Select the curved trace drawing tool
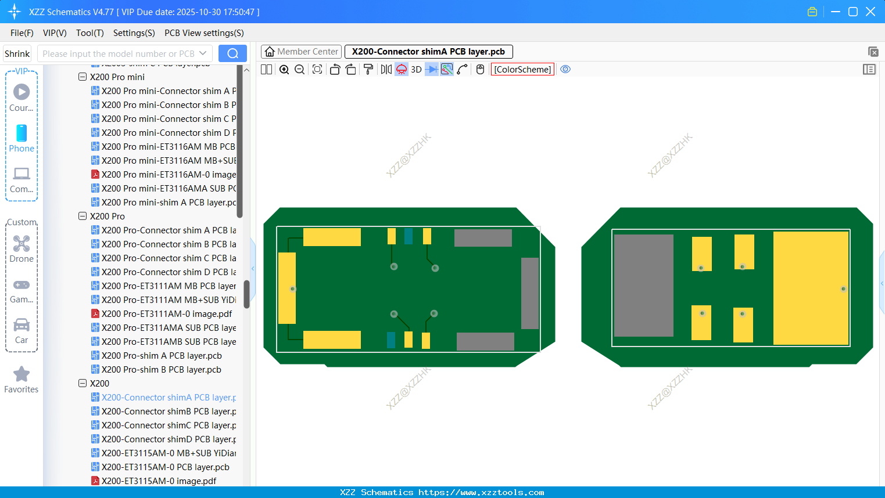The image size is (885, 498). tap(461, 69)
